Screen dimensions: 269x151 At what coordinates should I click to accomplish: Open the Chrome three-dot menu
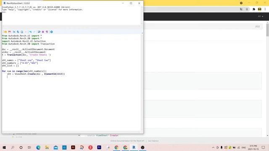point(265,9)
